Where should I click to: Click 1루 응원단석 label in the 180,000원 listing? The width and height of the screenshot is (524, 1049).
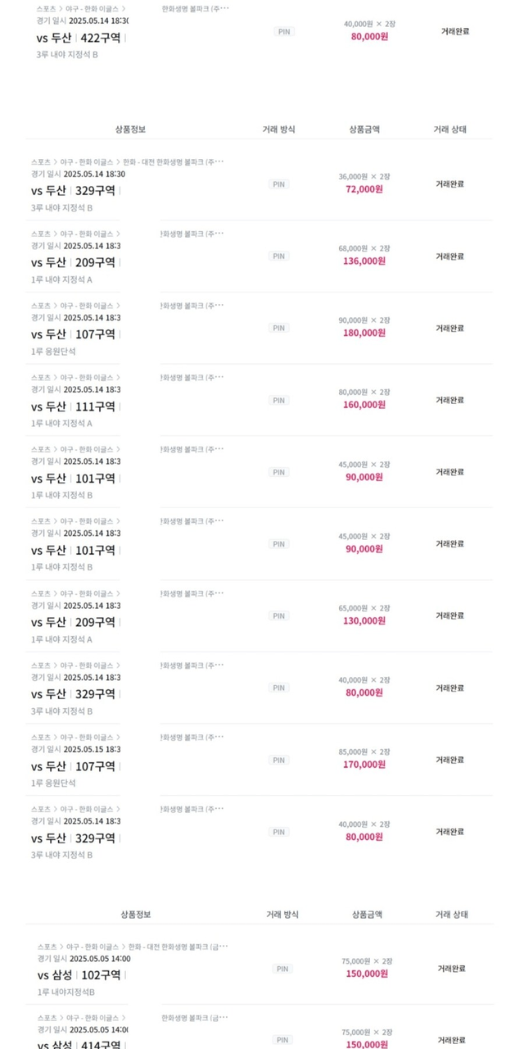pos(53,351)
